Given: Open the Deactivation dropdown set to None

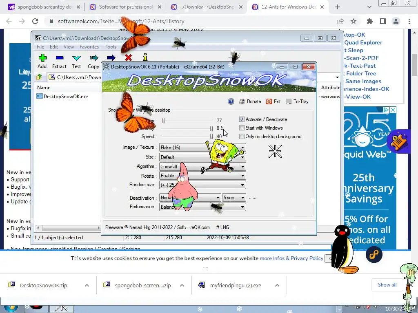Looking at the screenshot, I should point(190,198).
